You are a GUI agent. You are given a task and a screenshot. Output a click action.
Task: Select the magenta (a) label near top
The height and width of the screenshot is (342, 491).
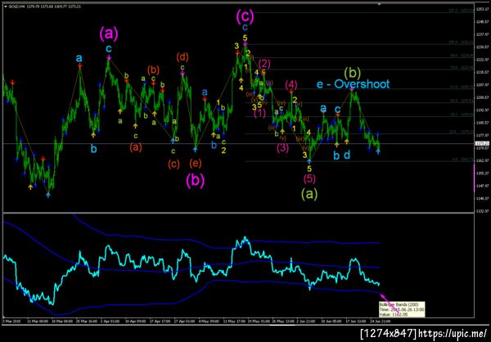click(109, 34)
